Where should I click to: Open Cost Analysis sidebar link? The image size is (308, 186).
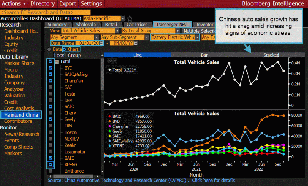click(x=19, y=109)
